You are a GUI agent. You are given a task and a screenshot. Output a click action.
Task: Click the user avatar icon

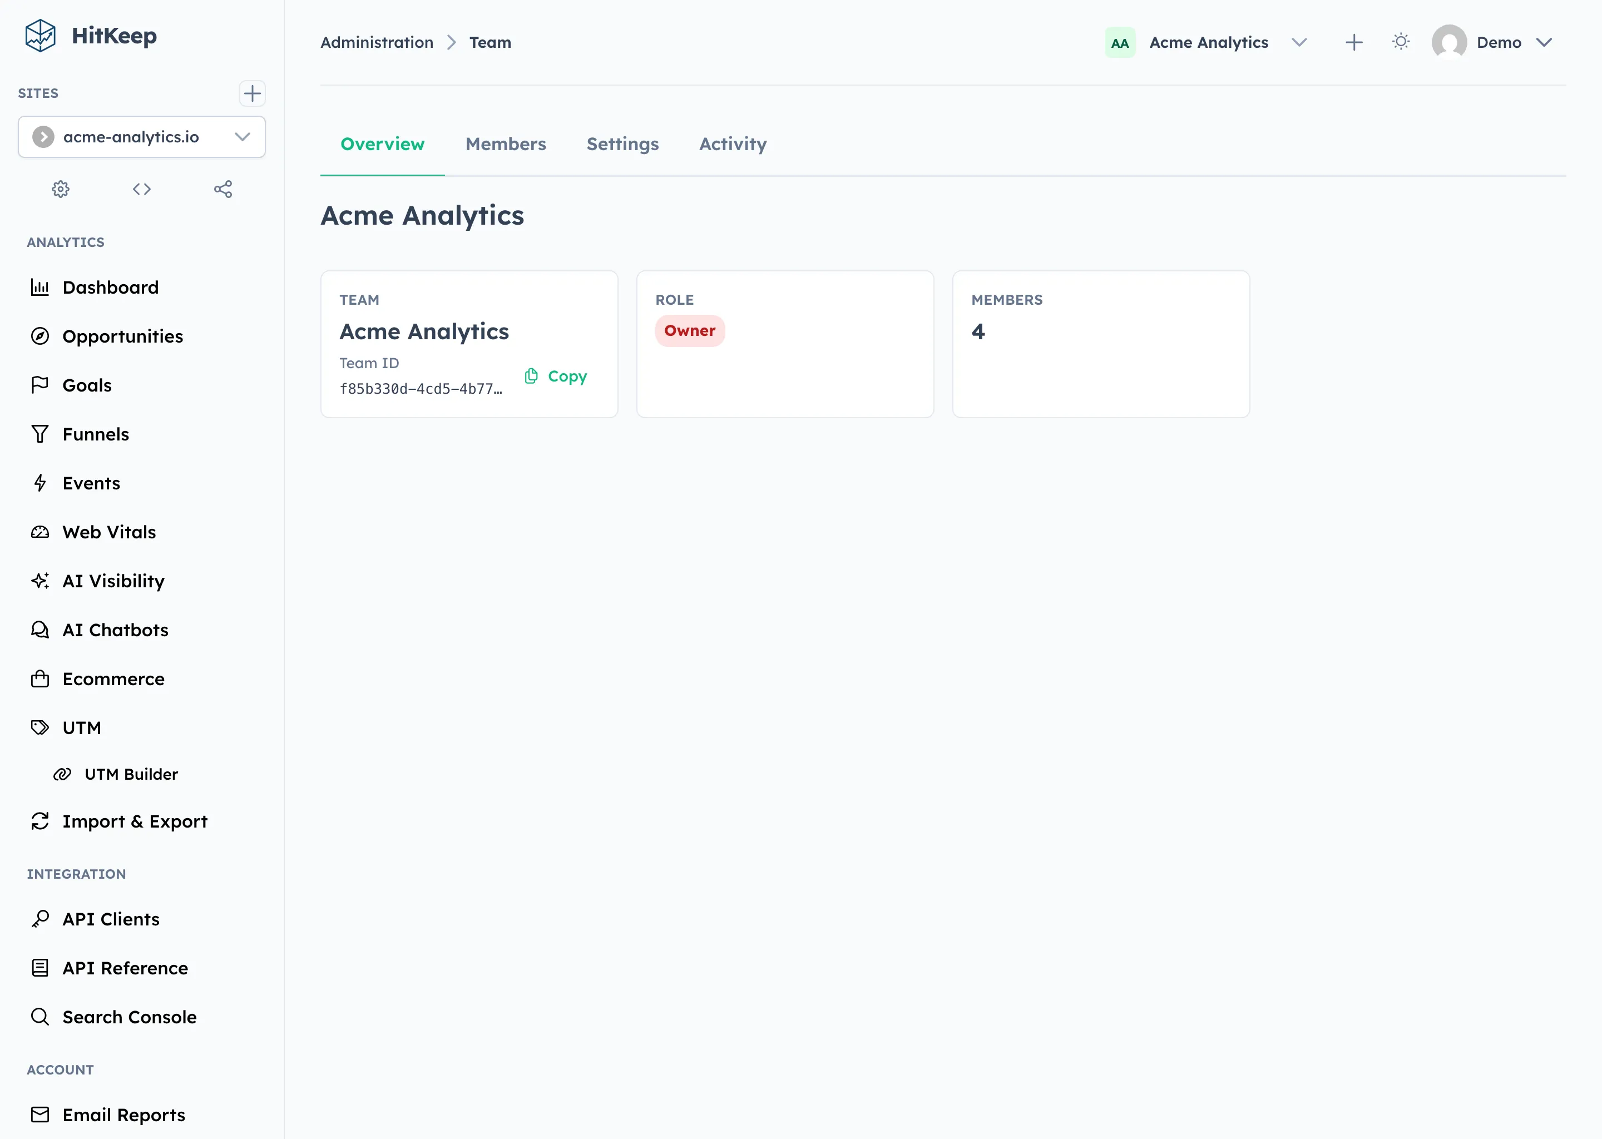[1449, 42]
